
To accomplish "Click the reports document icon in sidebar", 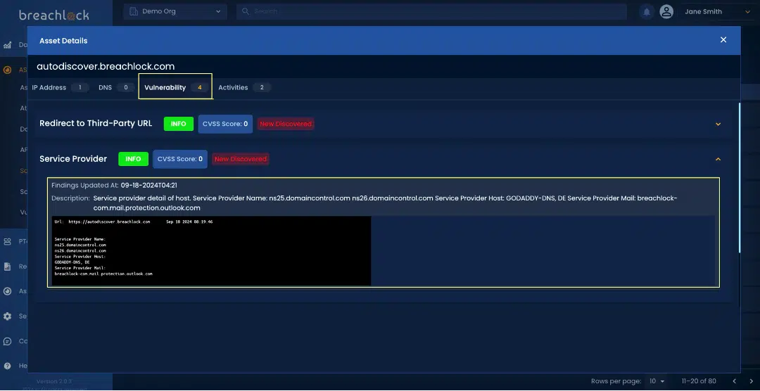I will pyautogui.click(x=7, y=267).
